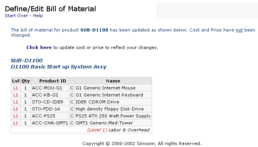Image resolution: width=258 pixels, height=147 pixels.
Task: Select L1 level of ACC-MOU-G1 row
Action: (x=16, y=88)
